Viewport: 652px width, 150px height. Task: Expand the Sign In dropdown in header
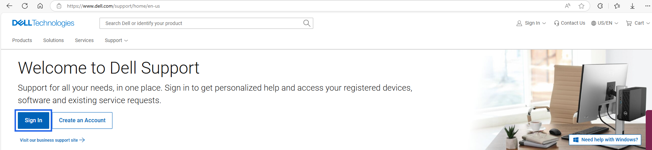(531, 23)
